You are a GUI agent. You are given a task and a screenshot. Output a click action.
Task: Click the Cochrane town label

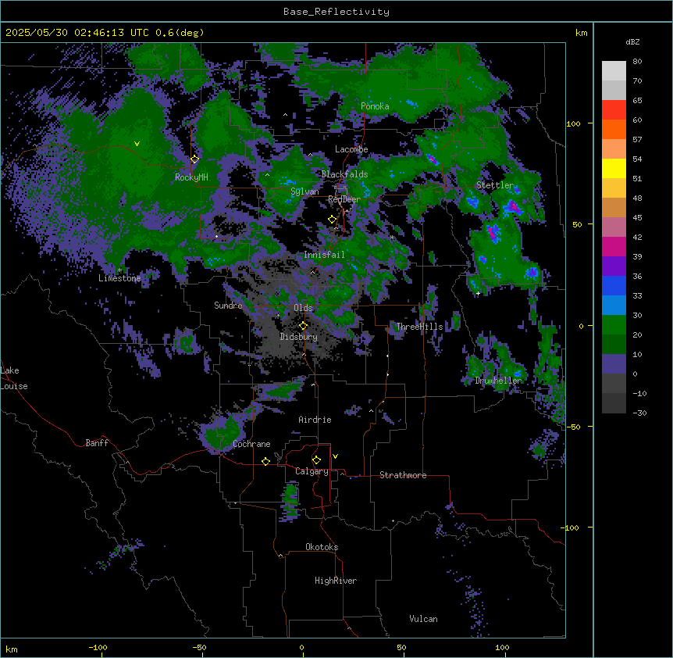point(251,444)
